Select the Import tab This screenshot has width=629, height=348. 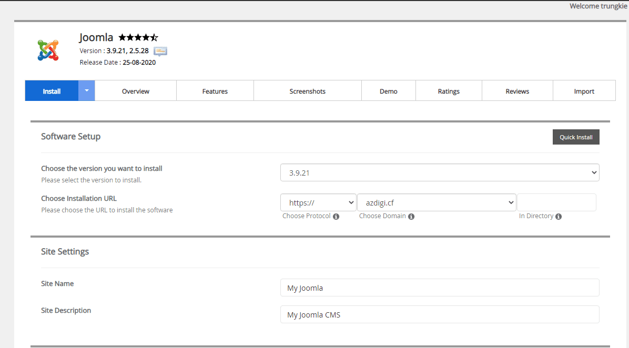[584, 91]
